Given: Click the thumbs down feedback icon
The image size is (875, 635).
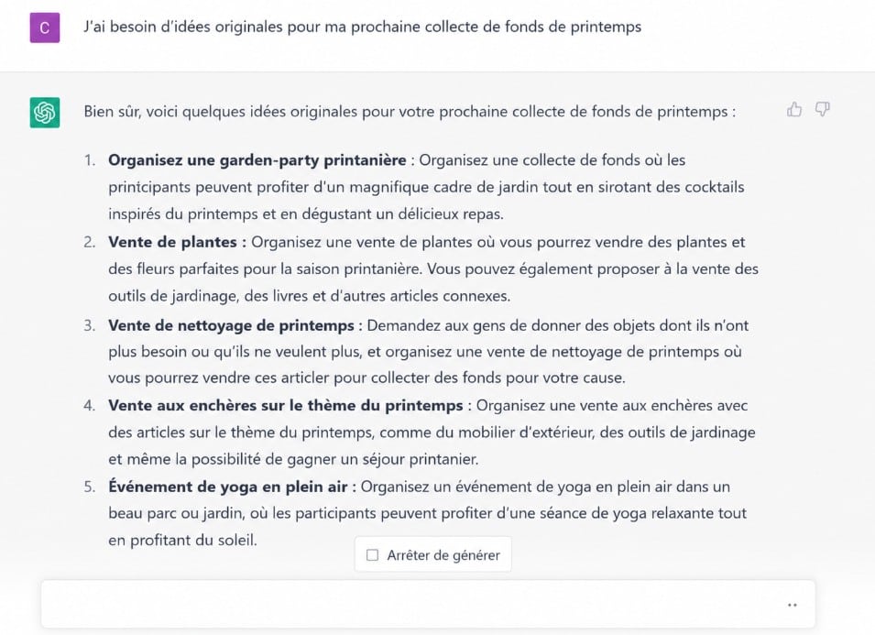Looking at the screenshot, I should click(823, 109).
